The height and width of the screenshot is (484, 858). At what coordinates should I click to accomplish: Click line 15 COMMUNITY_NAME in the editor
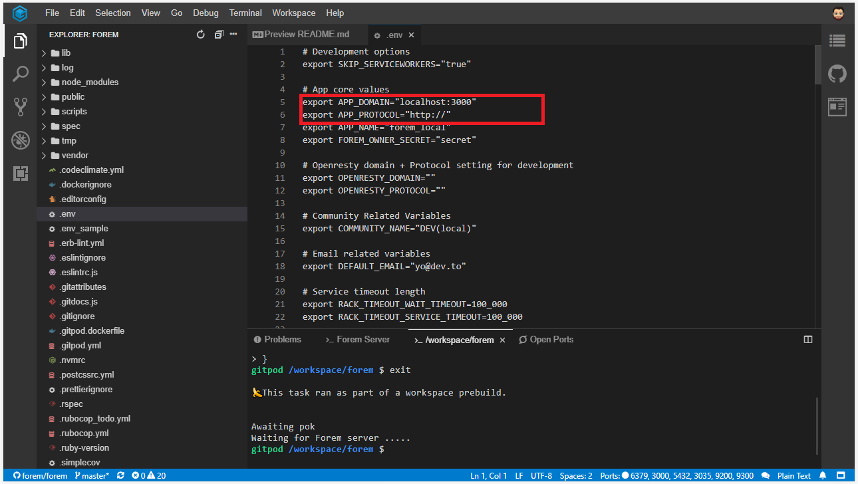coord(389,229)
